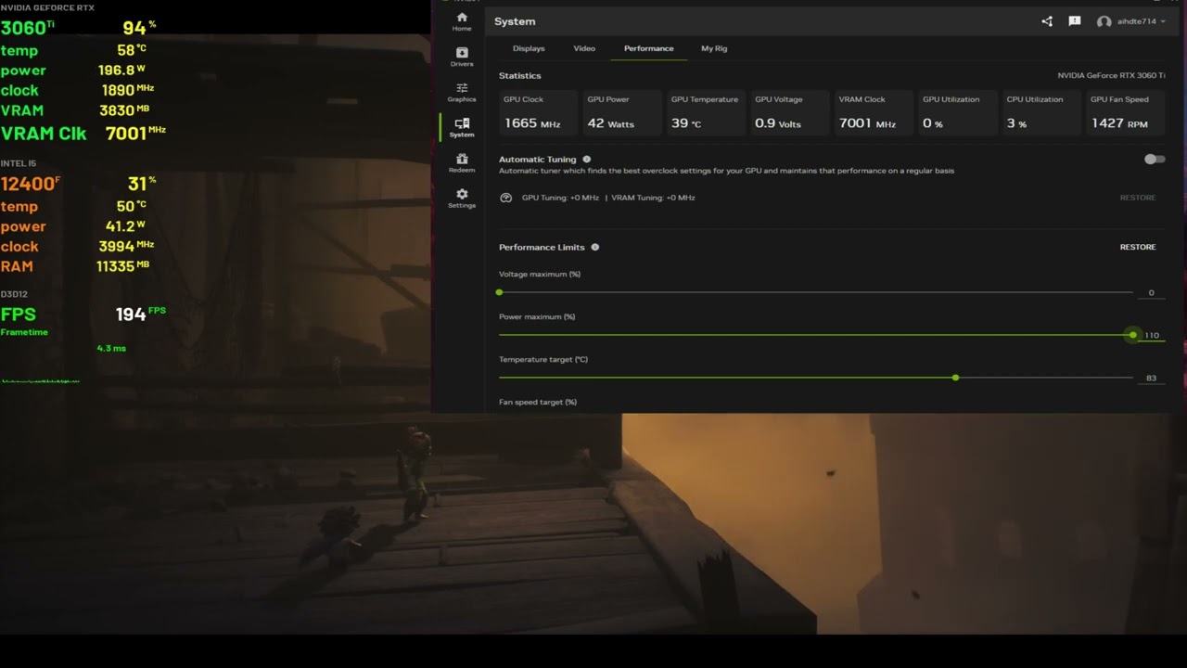Click the Temperature target value 83
Screen dimensions: 1187x668
pyautogui.click(x=1152, y=379)
